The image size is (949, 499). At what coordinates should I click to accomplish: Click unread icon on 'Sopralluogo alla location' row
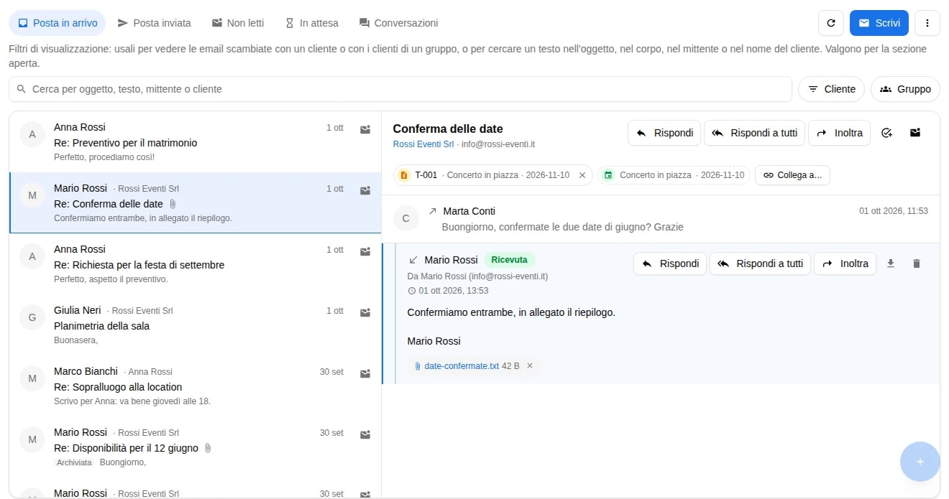pyautogui.click(x=366, y=373)
